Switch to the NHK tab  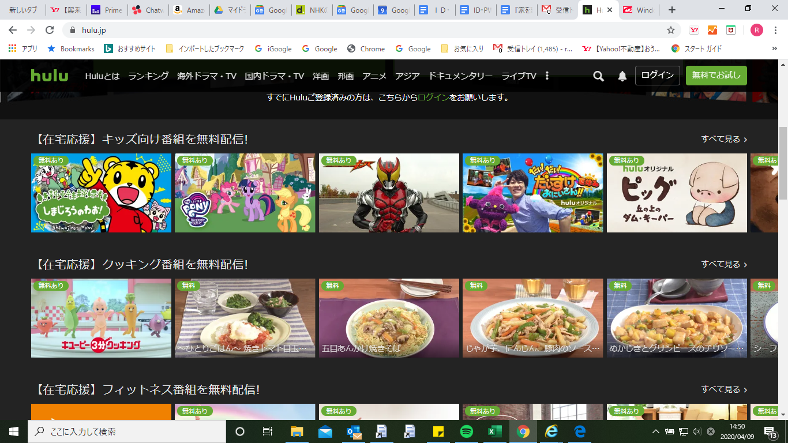(x=312, y=10)
